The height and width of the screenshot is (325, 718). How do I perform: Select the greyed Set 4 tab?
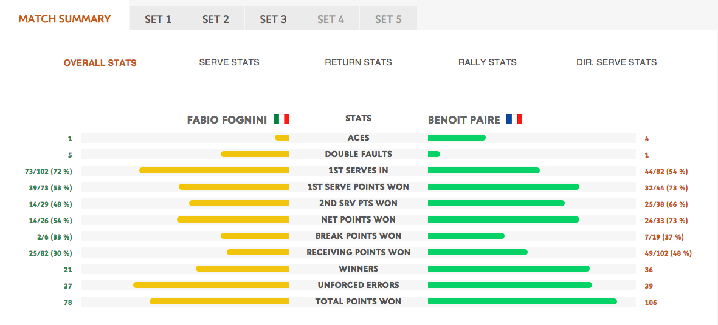tap(331, 19)
